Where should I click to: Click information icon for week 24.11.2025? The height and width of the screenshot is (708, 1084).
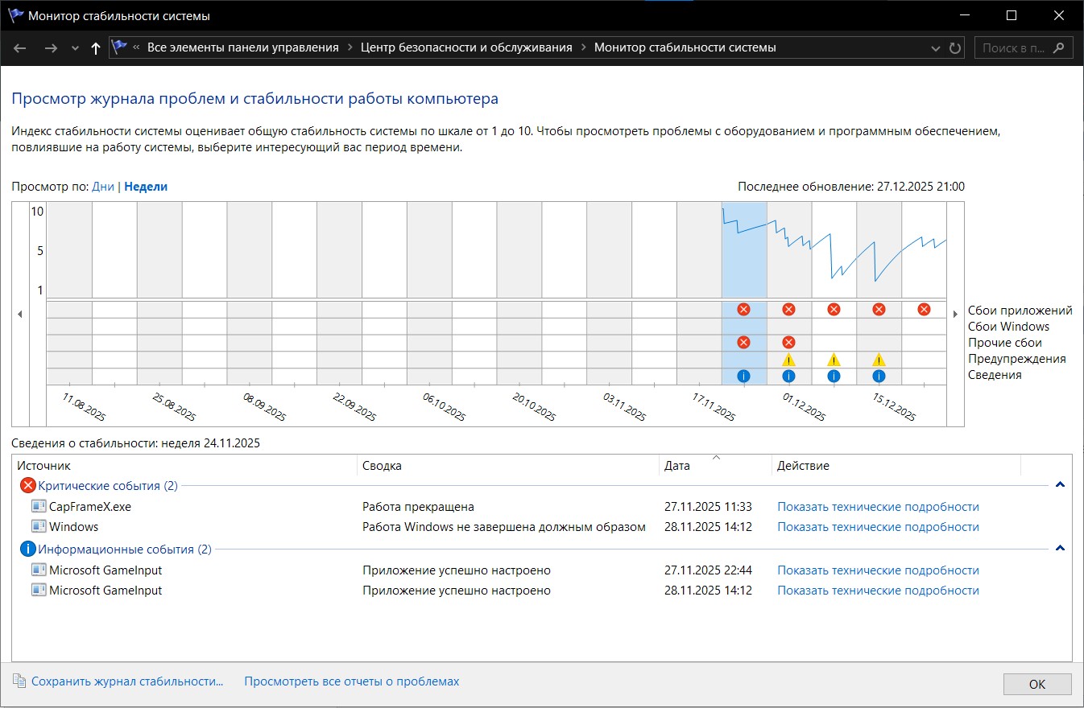pyautogui.click(x=743, y=376)
